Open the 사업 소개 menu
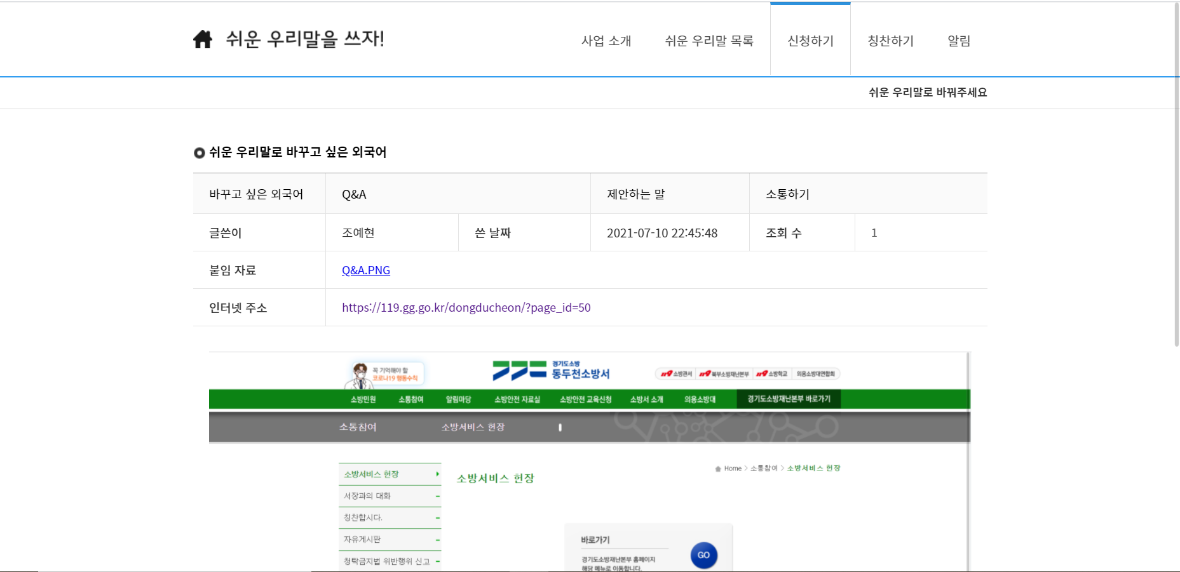The image size is (1180, 572). 606,41
